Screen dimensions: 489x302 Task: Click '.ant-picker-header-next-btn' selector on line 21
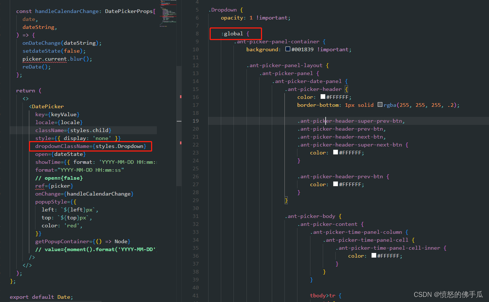pyautogui.click(x=340, y=137)
